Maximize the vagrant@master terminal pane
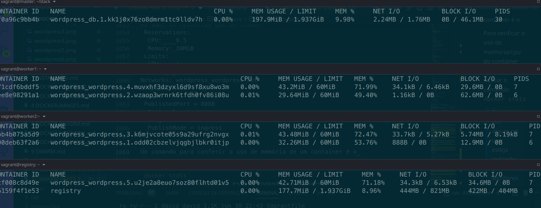The height and width of the screenshot is (208, 541). coord(538,2)
